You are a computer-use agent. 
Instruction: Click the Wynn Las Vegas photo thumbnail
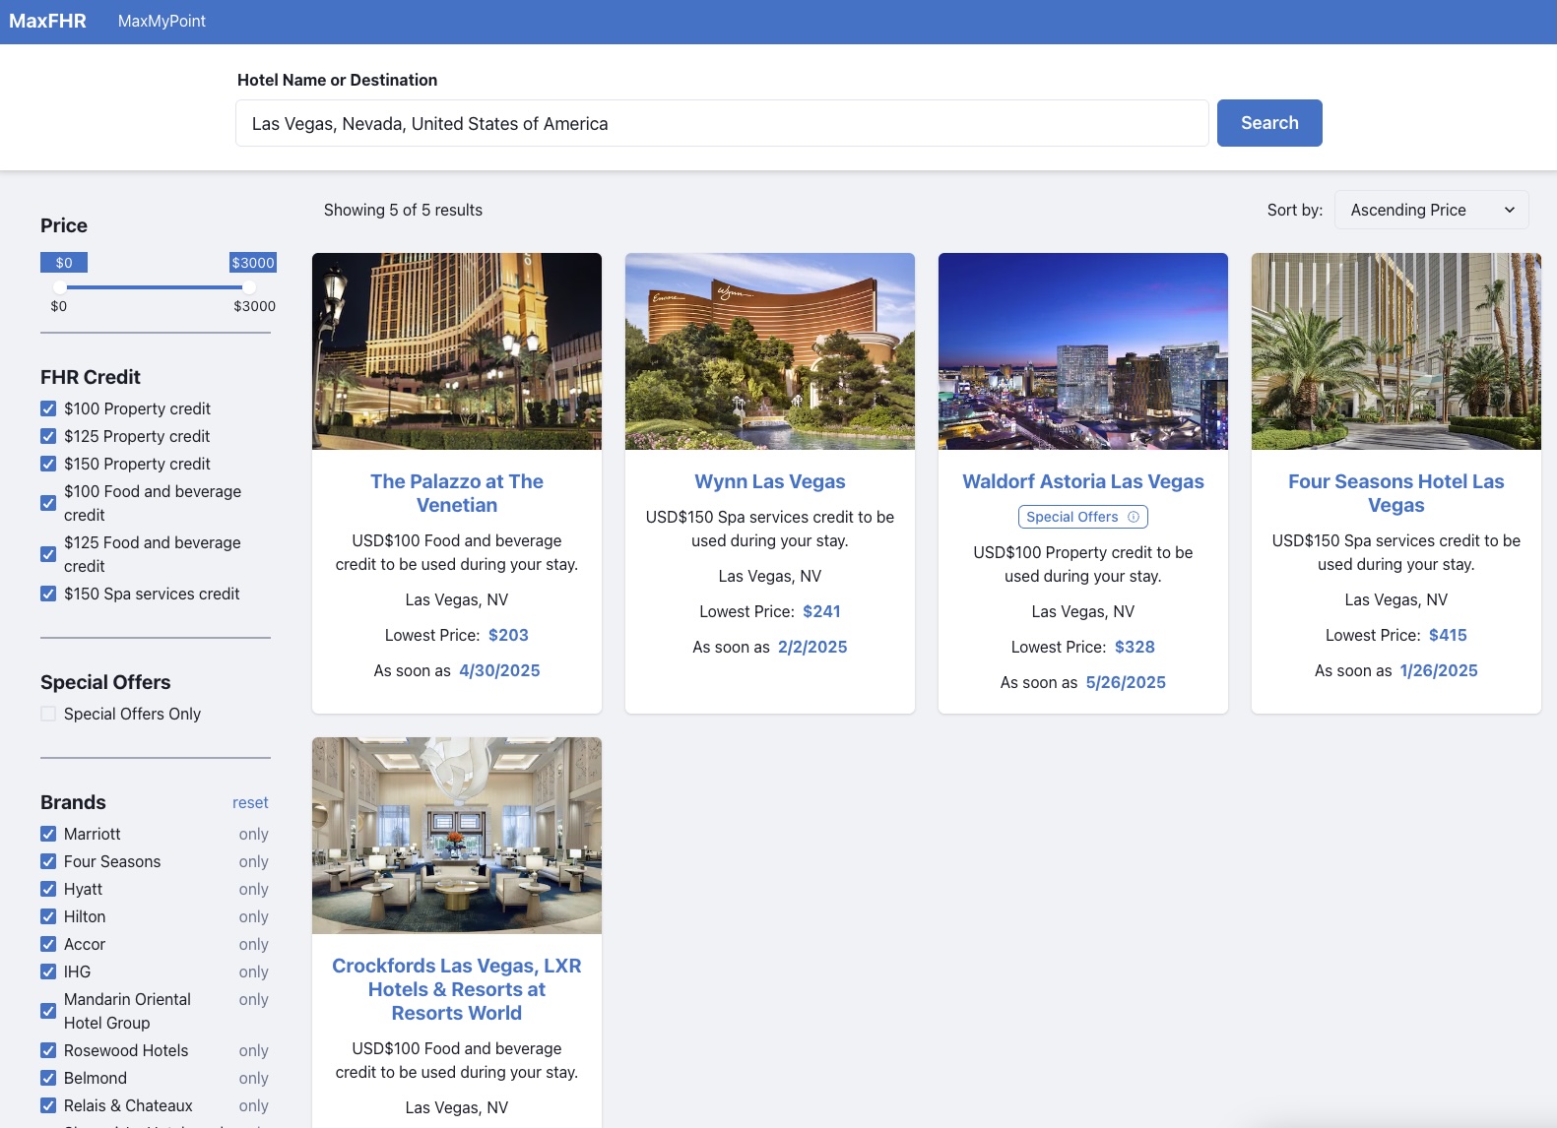pos(770,351)
